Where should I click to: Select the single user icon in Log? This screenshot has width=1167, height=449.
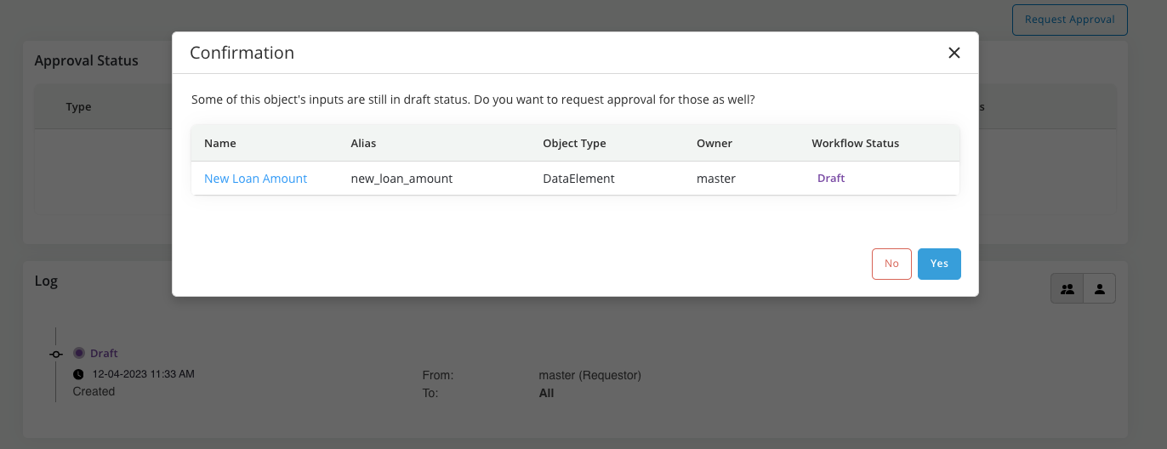1099,289
